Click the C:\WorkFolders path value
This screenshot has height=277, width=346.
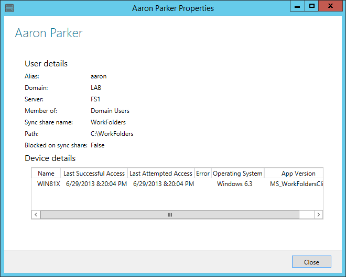pyautogui.click(x=112, y=134)
